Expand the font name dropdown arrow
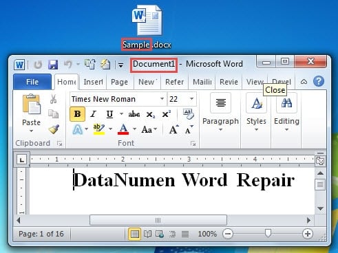338x253 pixels. tap(162, 99)
